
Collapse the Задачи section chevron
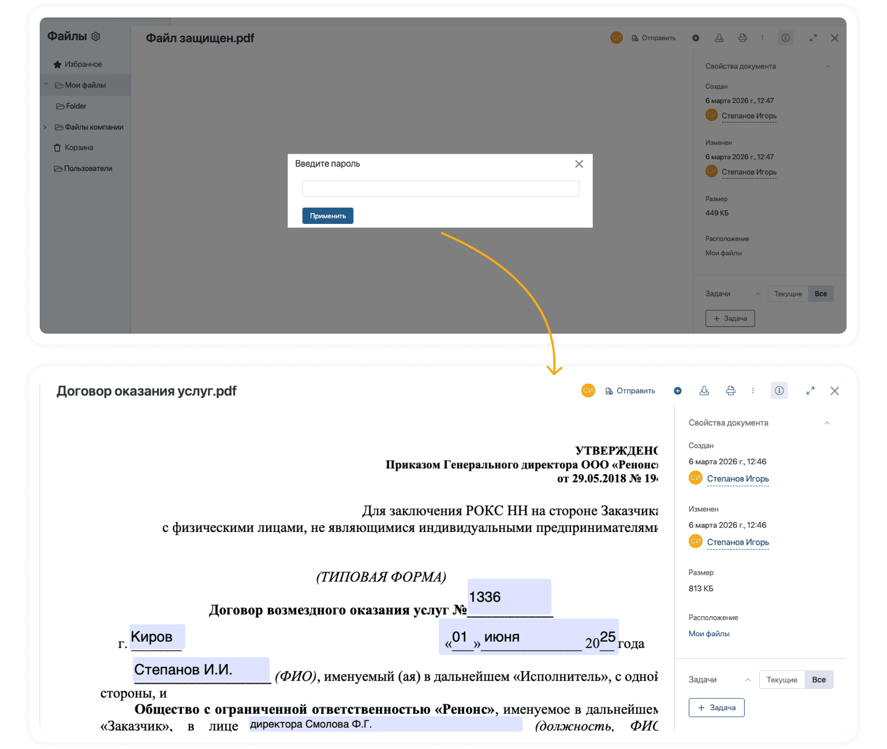[x=758, y=293]
